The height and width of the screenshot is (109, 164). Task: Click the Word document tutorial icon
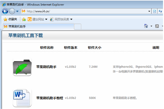pyautogui.click(x=22, y=98)
